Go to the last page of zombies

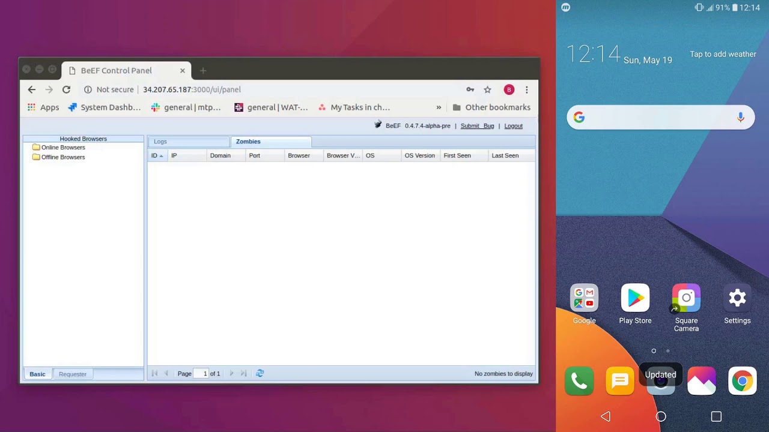243,374
